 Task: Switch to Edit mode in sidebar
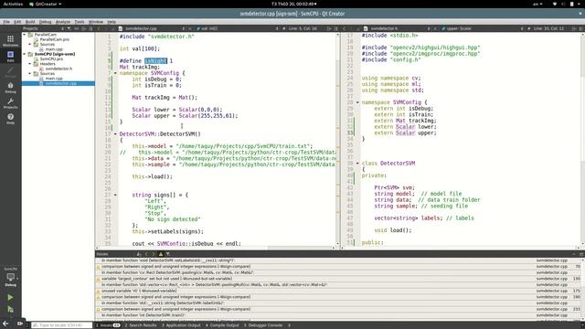point(10,57)
